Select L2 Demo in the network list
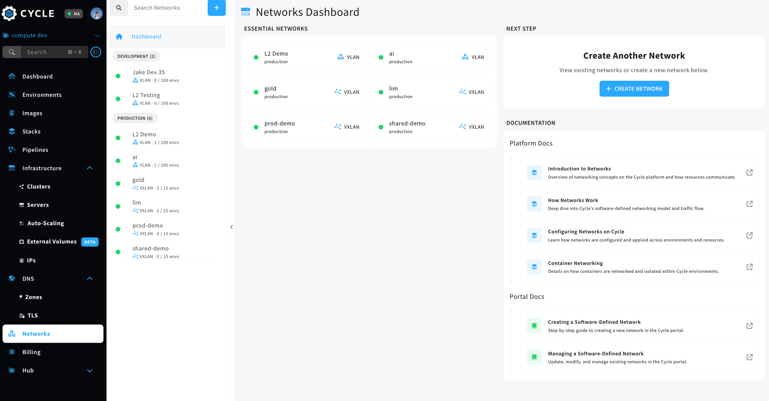769x401 pixels. point(168,138)
